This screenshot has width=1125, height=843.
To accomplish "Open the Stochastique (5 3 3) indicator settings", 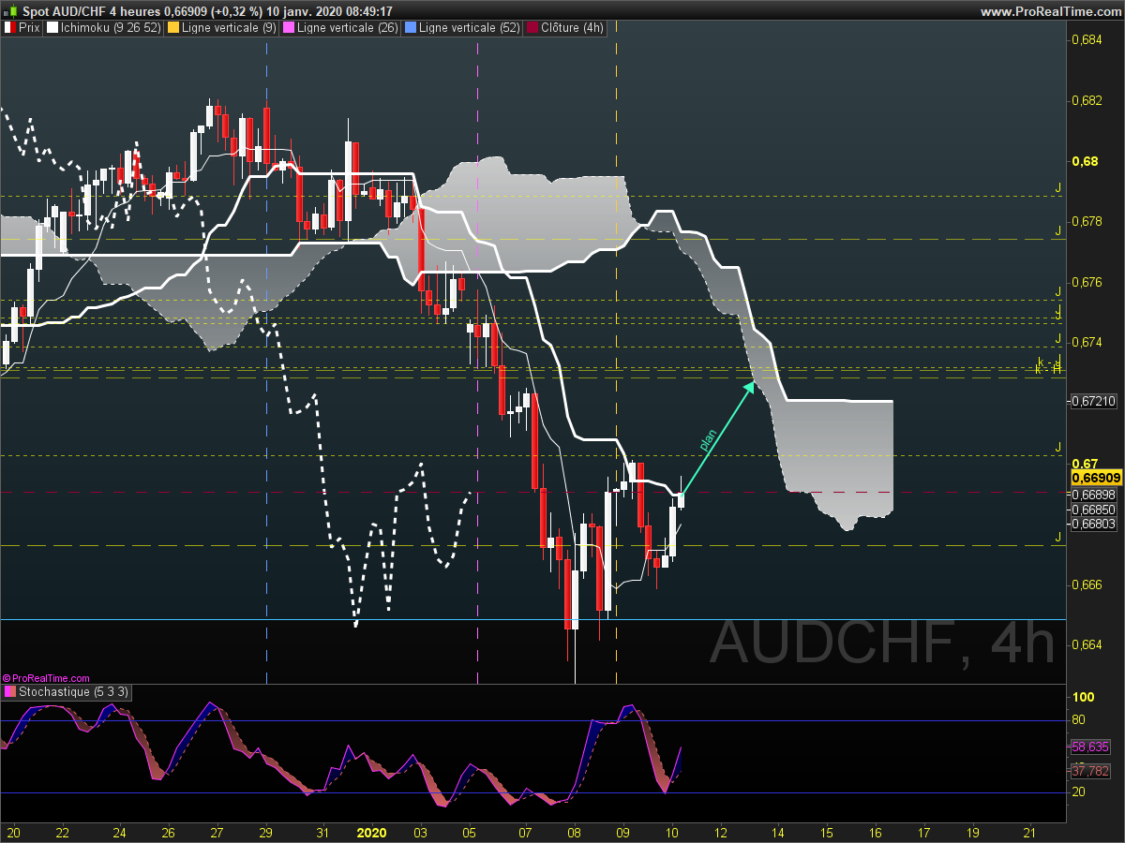I will [x=67, y=692].
